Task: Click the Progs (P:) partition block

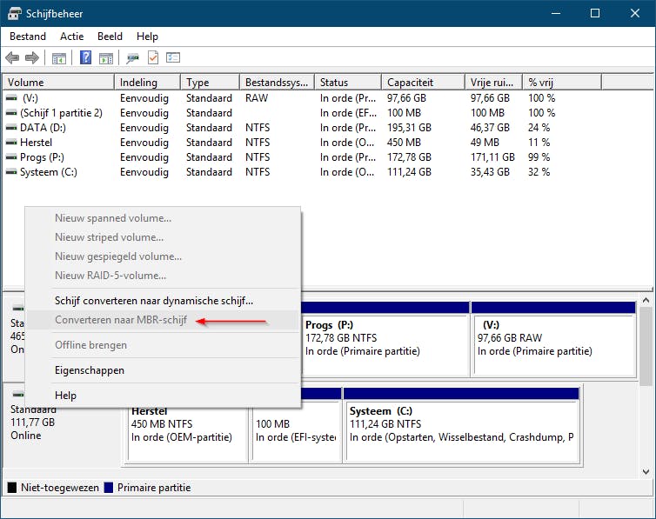Action: pyautogui.click(x=383, y=343)
